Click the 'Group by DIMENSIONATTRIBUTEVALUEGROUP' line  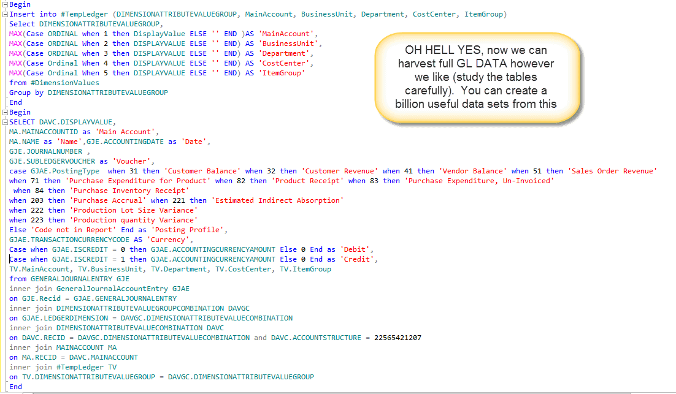88,93
